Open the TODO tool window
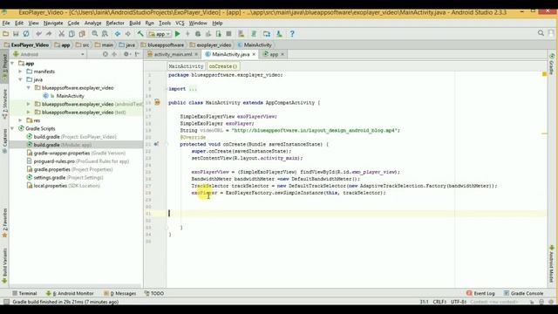 154,293
